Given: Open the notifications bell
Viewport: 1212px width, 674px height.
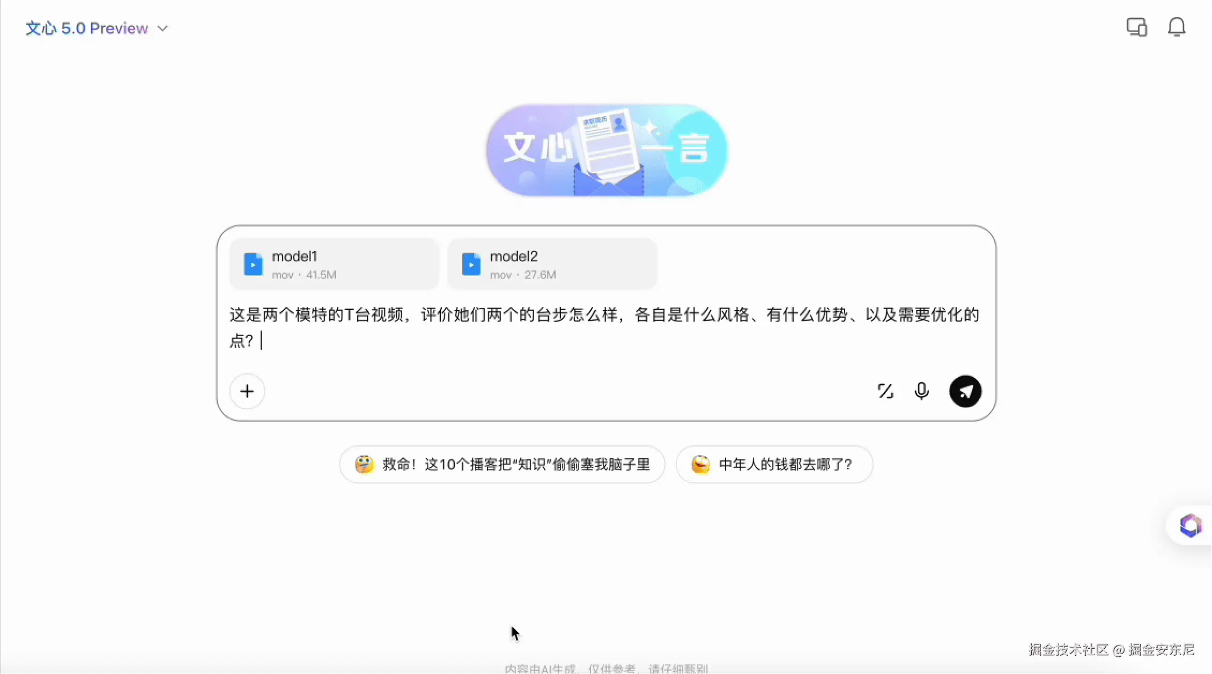Looking at the screenshot, I should (1177, 27).
